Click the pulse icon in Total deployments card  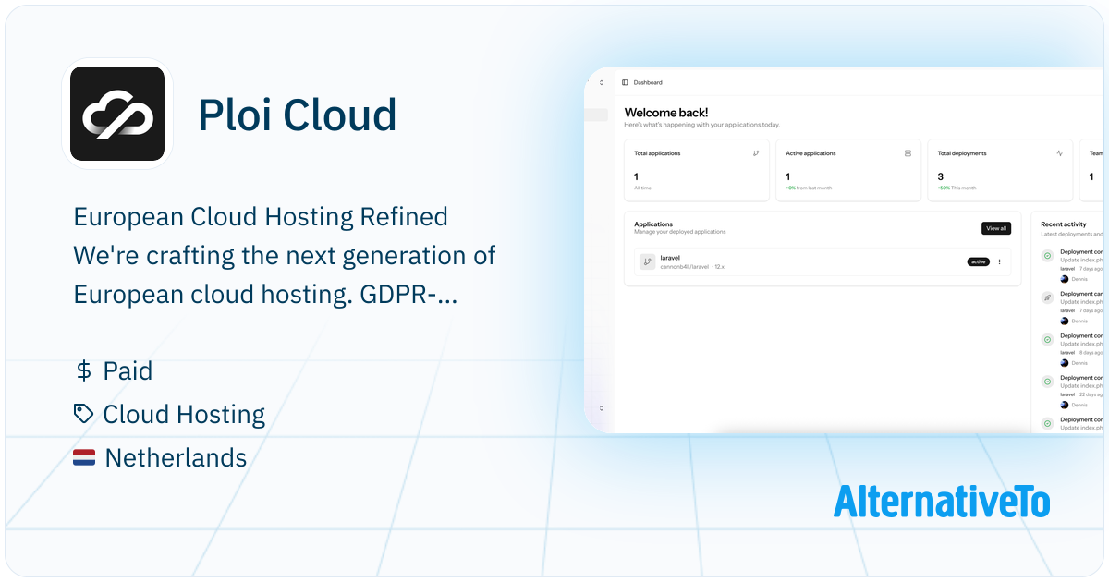click(1059, 153)
